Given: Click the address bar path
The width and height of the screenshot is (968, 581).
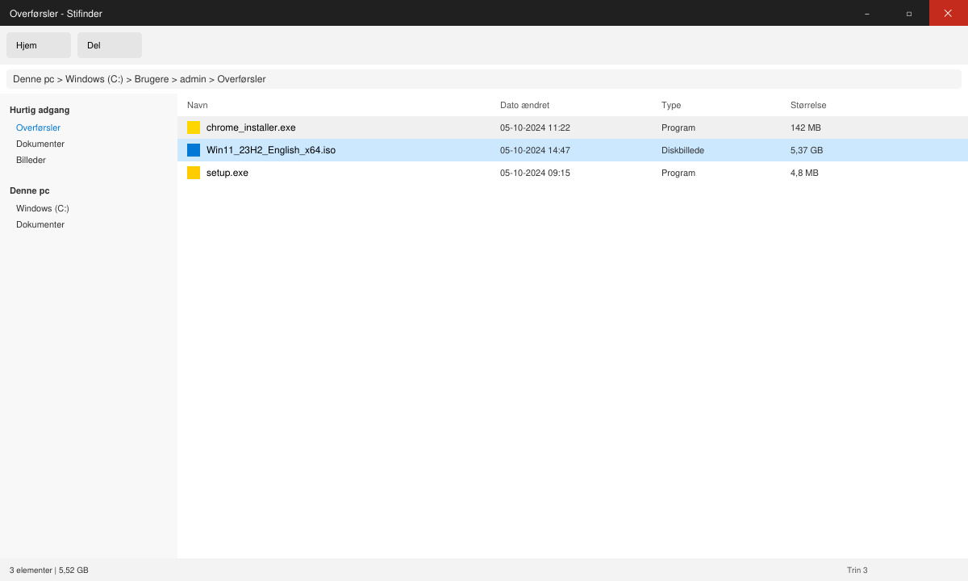Looking at the screenshot, I should (x=484, y=79).
